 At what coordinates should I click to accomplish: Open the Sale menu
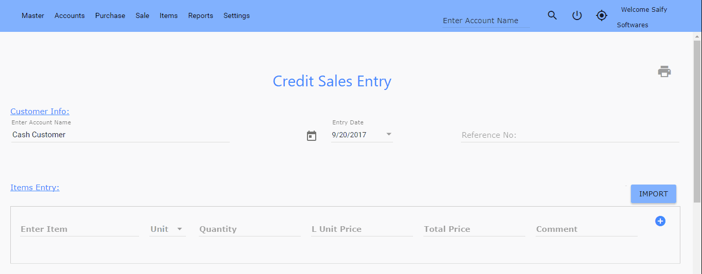(x=143, y=15)
